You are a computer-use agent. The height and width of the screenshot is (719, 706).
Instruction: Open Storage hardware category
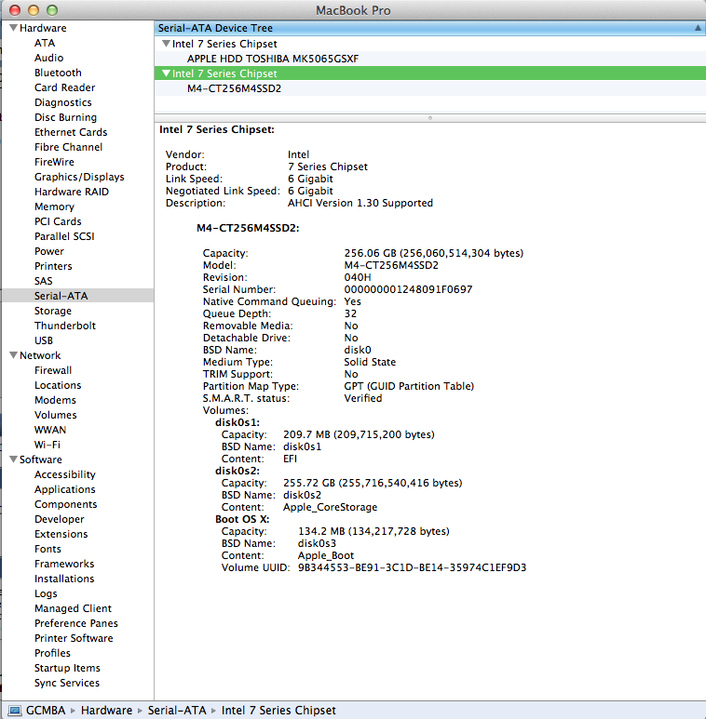point(53,311)
